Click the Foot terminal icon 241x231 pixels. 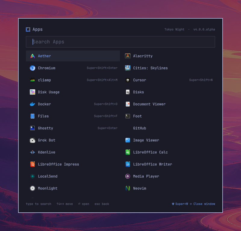click(x=127, y=116)
